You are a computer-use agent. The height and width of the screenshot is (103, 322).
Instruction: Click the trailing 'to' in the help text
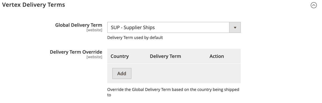pos(109,95)
